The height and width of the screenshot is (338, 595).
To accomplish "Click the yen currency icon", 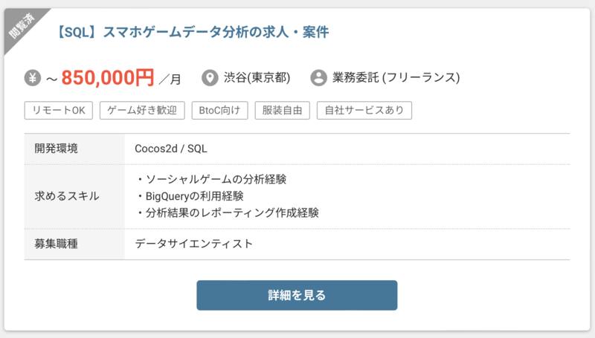I will [x=33, y=77].
